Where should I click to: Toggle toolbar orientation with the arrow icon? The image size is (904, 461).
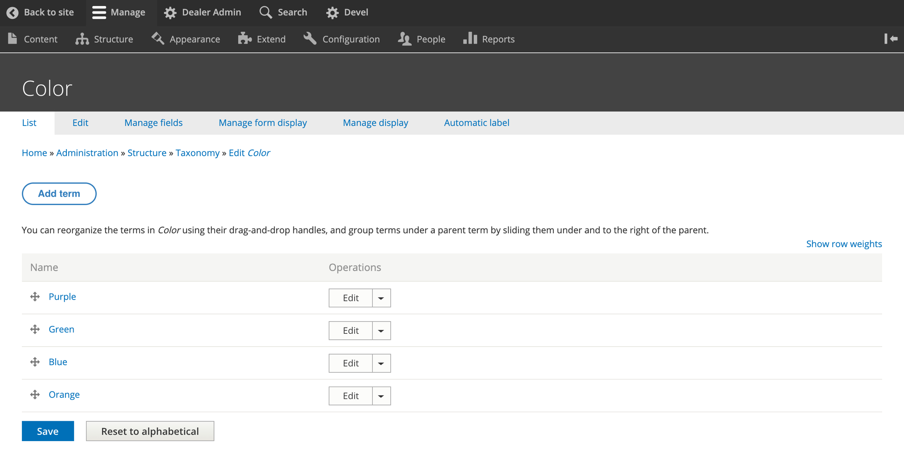tap(891, 39)
